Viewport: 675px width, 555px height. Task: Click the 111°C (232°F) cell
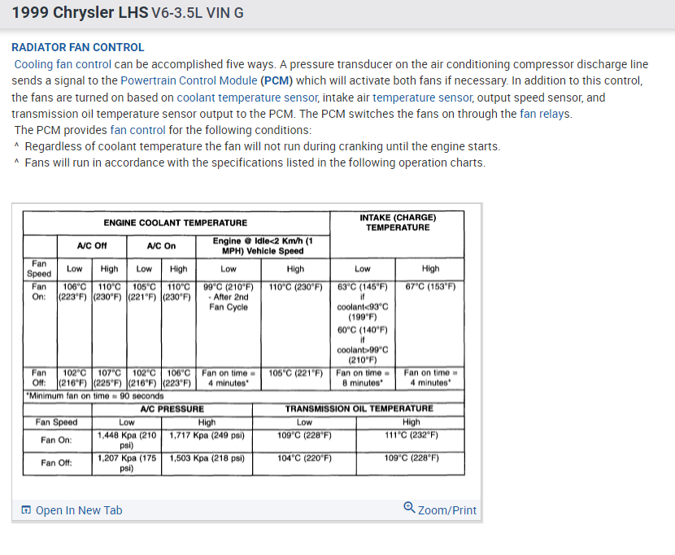411,440
